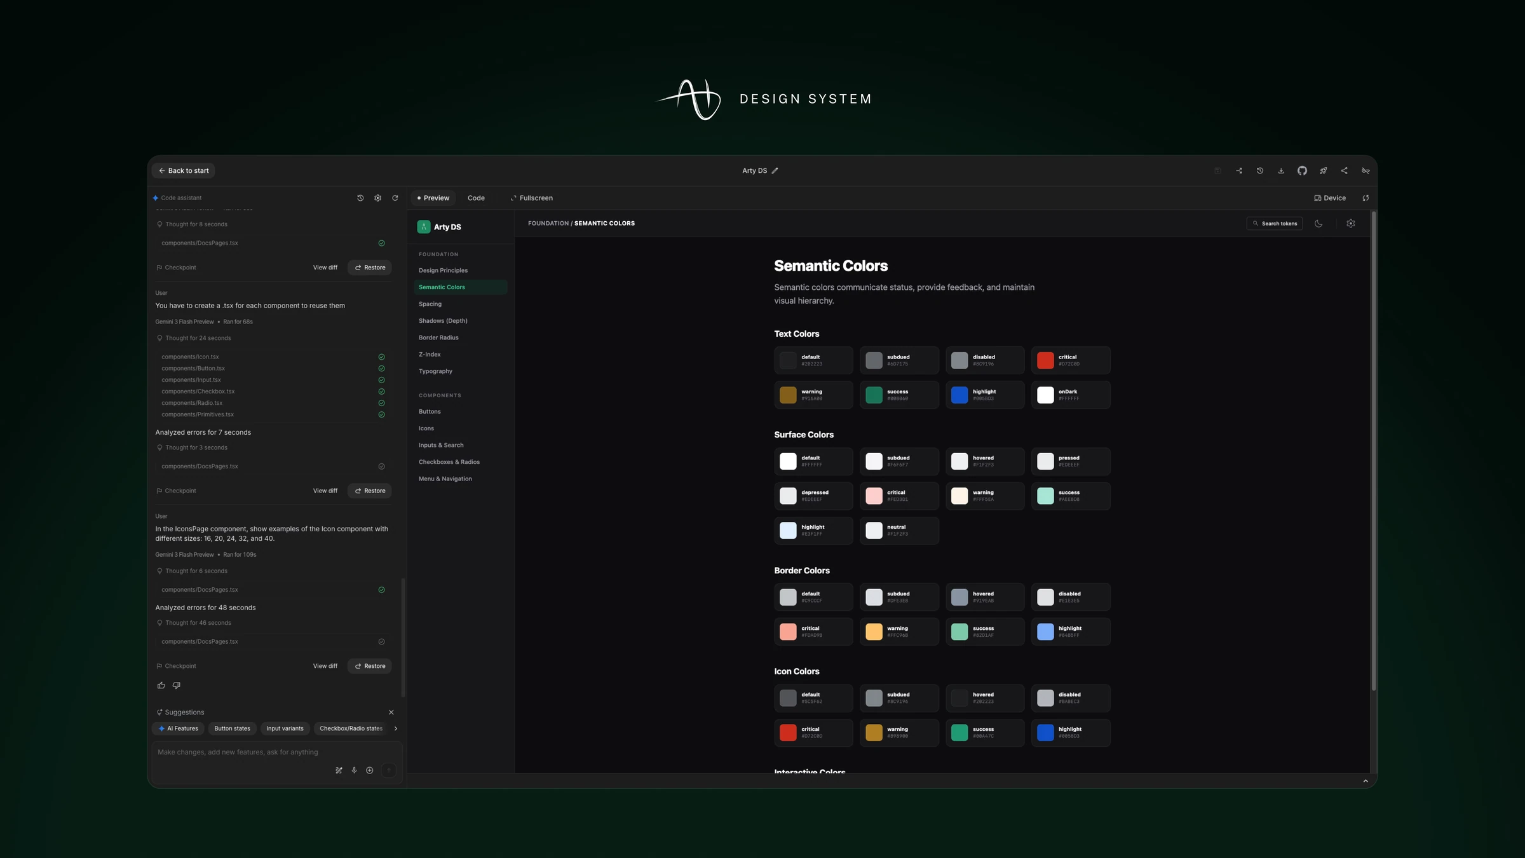Expand the bottom console chevron

[1365, 781]
